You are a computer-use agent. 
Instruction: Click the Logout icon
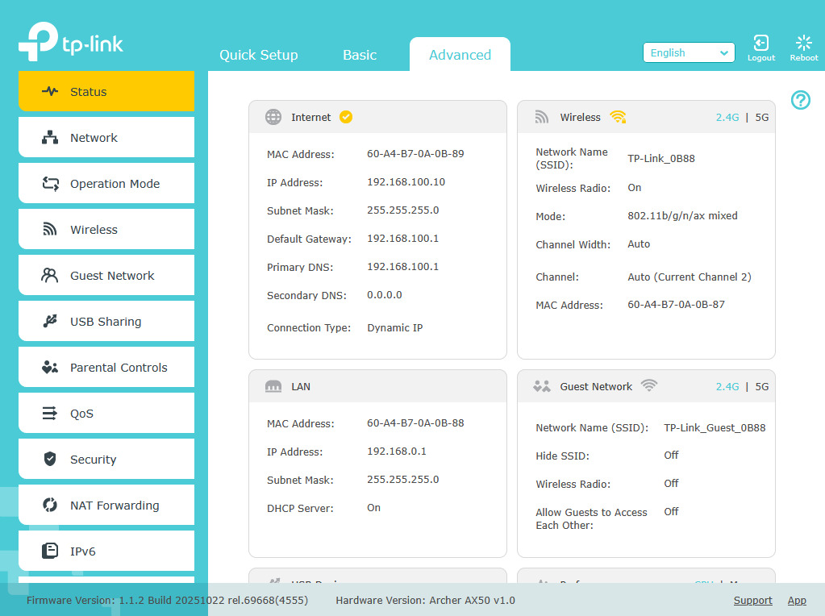[760, 43]
